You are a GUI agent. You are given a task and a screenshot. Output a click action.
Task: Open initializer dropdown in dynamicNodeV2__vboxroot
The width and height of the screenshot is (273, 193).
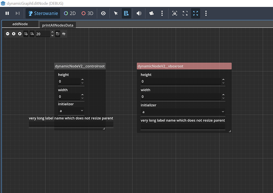click(x=183, y=112)
